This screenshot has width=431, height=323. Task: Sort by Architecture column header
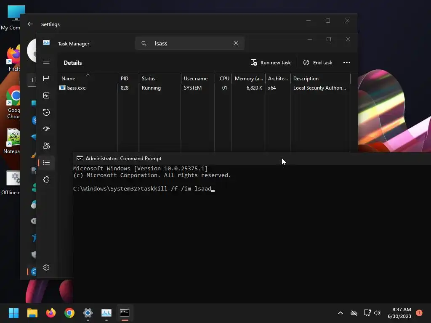(x=278, y=79)
